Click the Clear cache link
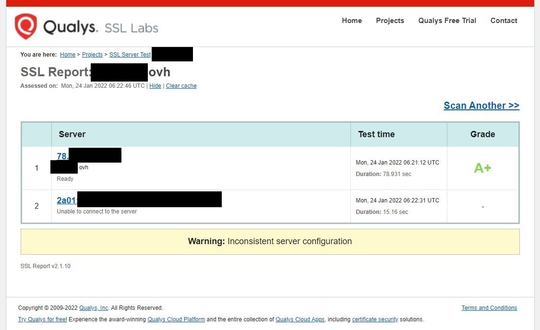 pos(181,86)
